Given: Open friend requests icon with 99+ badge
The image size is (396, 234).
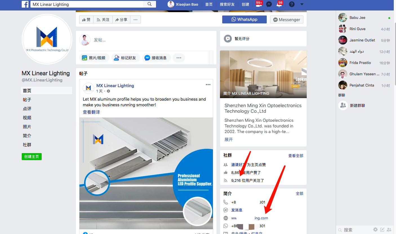Looking at the screenshot, I should [x=259, y=4].
